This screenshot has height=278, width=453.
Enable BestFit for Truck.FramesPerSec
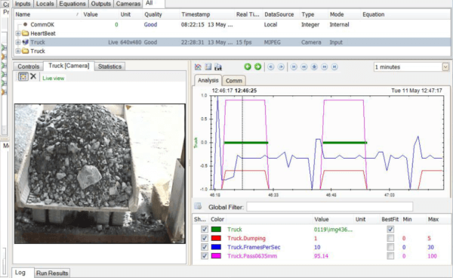(390, 247)
